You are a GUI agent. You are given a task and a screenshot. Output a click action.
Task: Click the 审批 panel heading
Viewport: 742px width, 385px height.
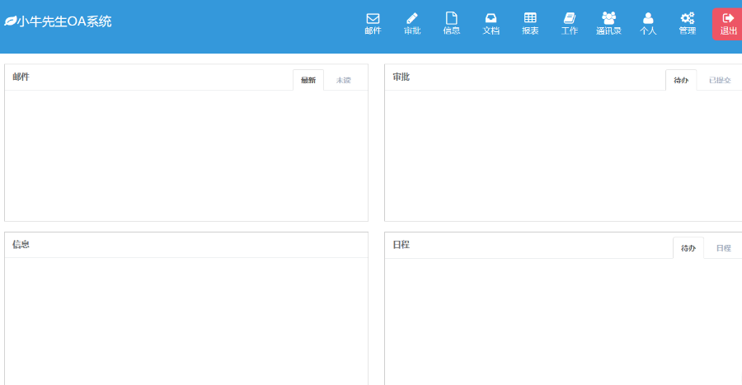[402, 77]
